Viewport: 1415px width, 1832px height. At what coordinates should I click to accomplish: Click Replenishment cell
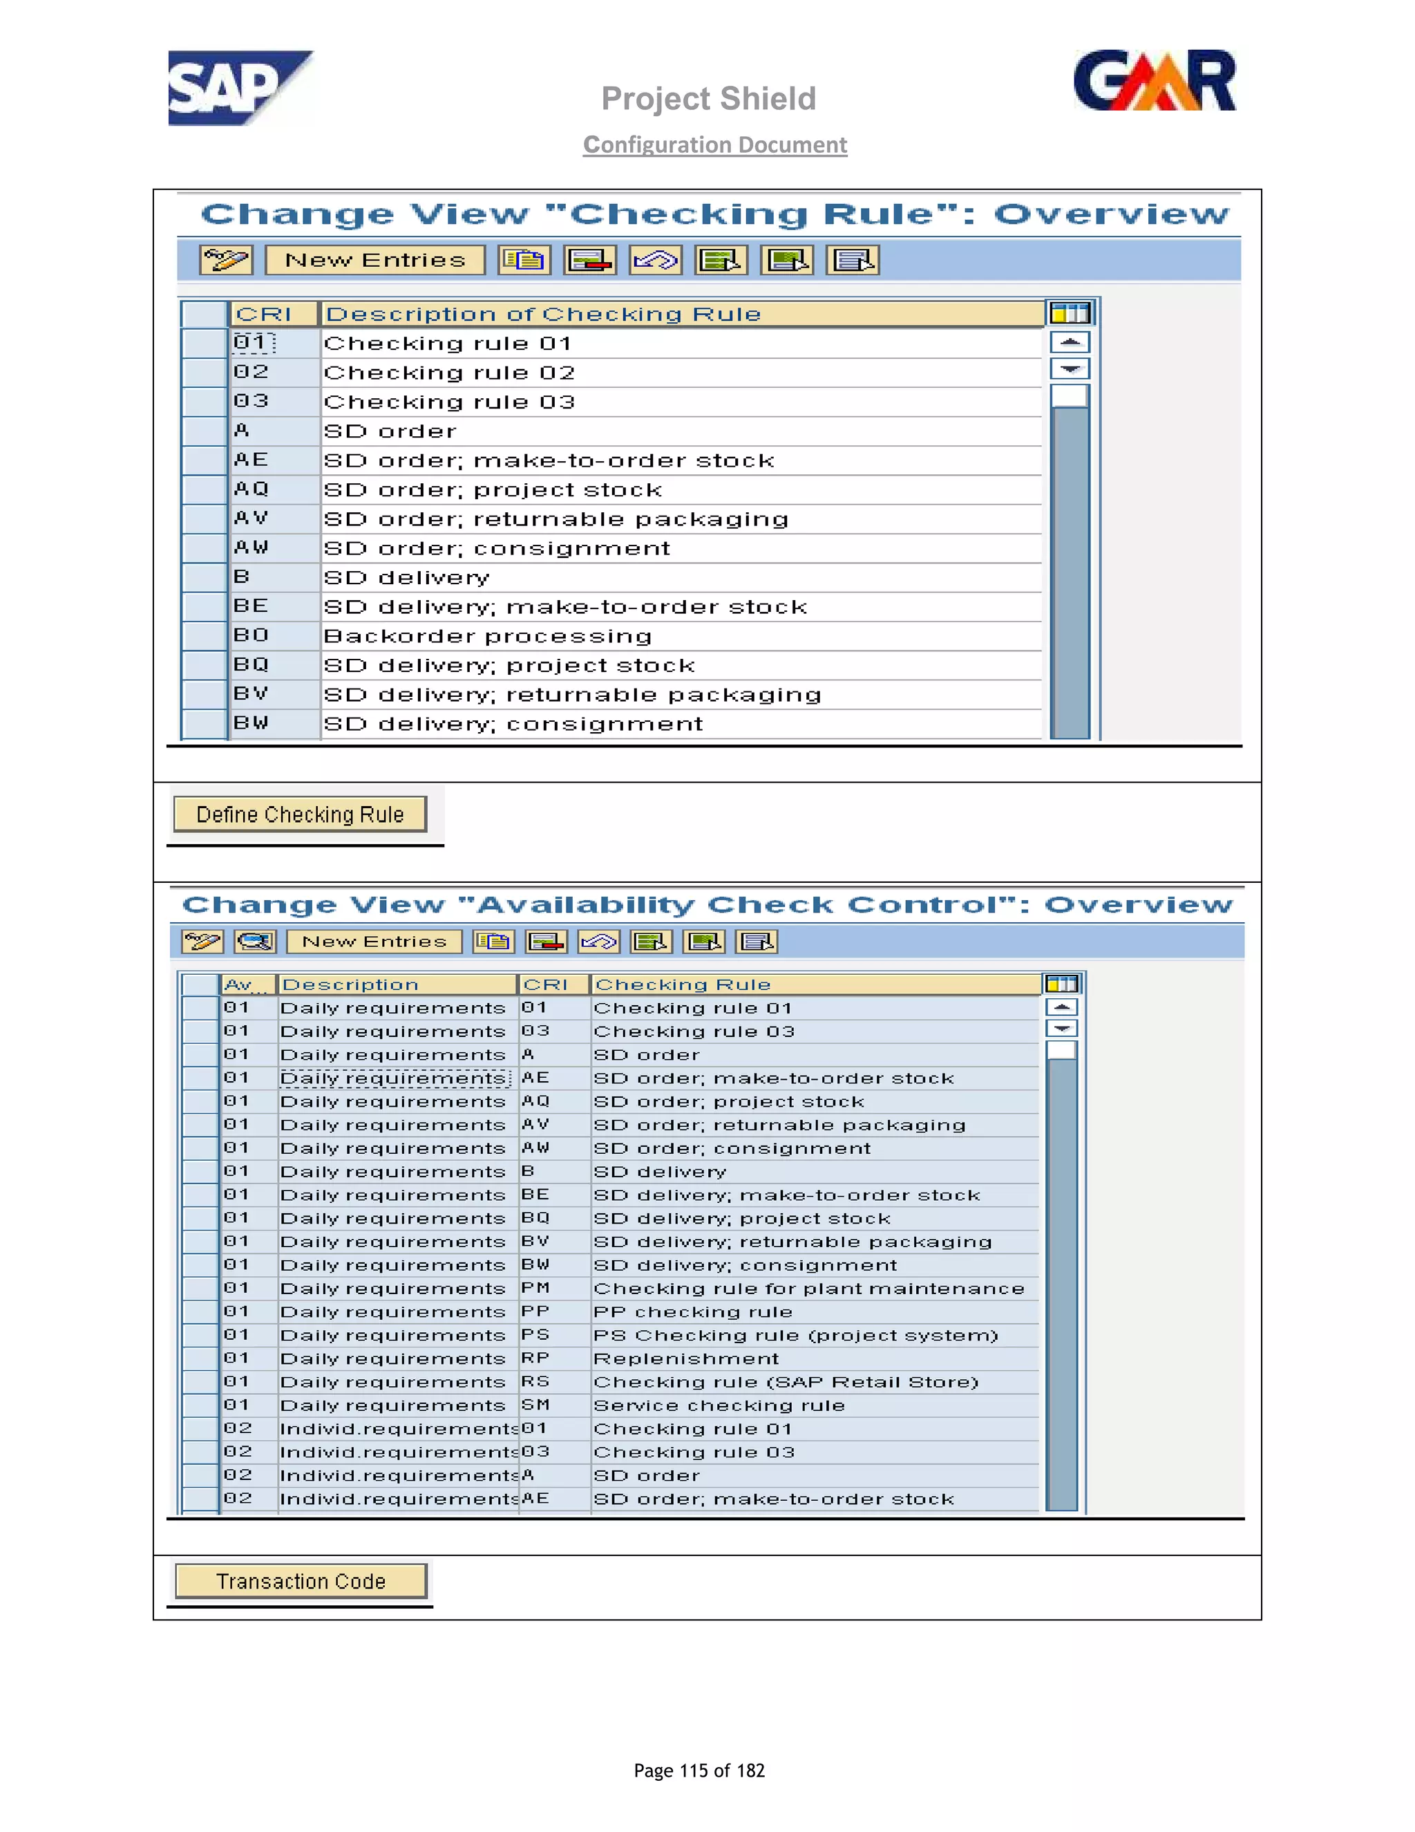pyautogui.click(x=815, y=1359)
